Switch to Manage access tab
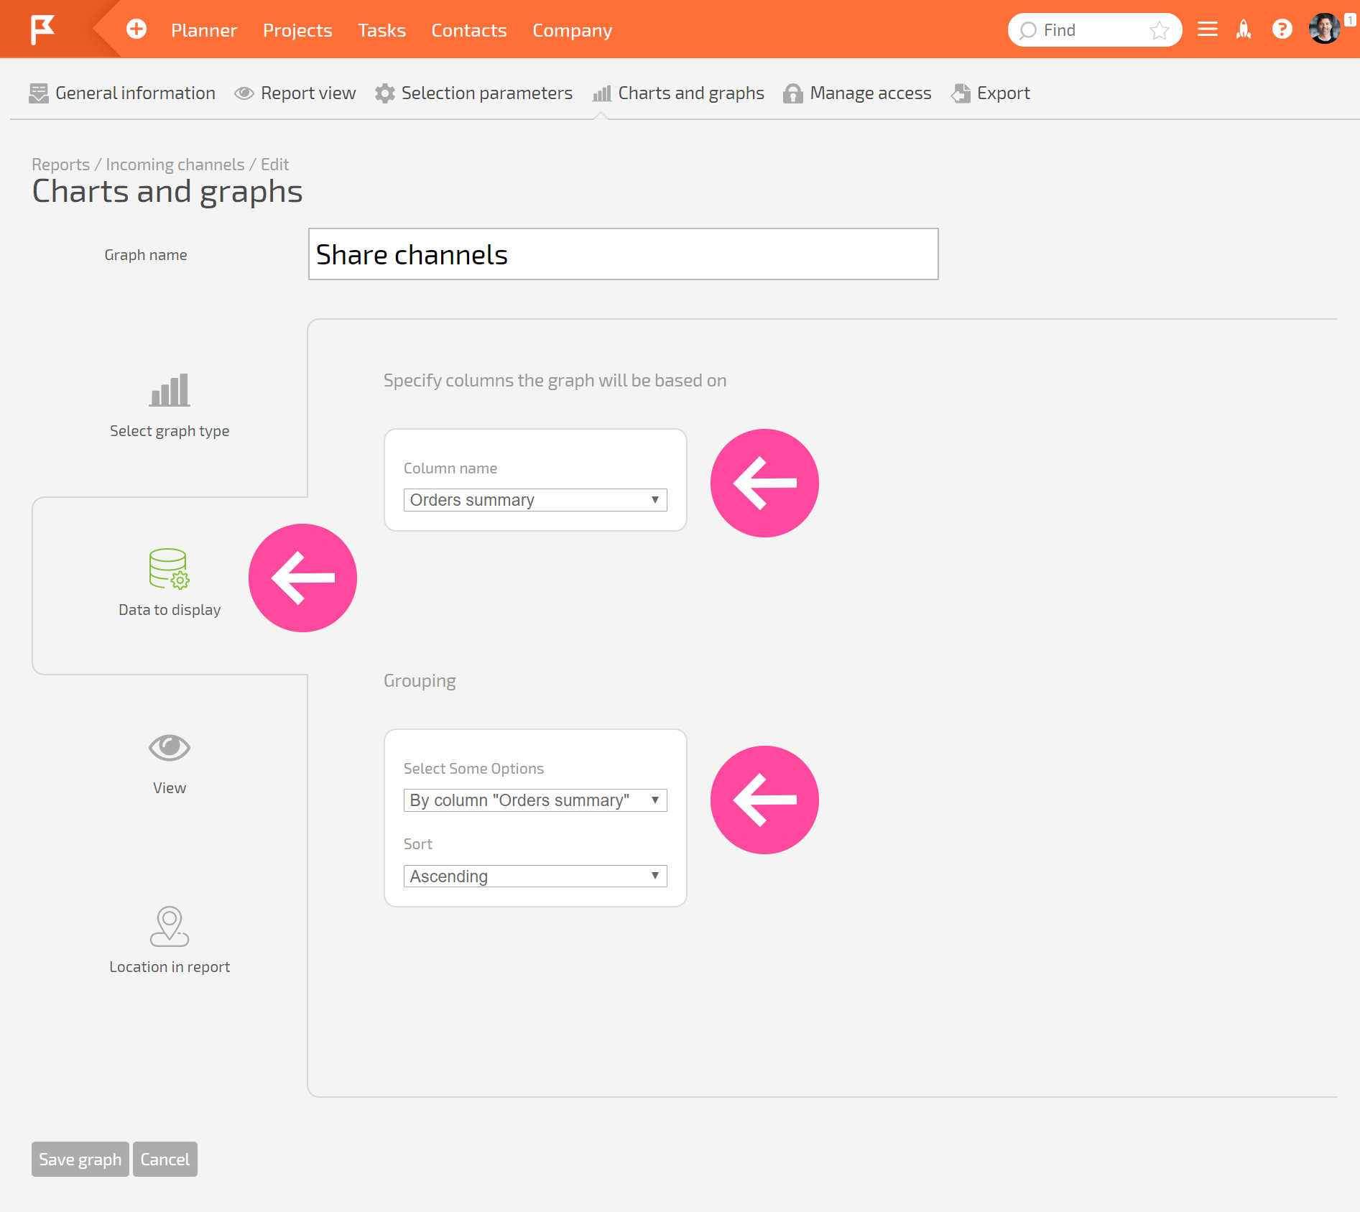 pos(857,93)
